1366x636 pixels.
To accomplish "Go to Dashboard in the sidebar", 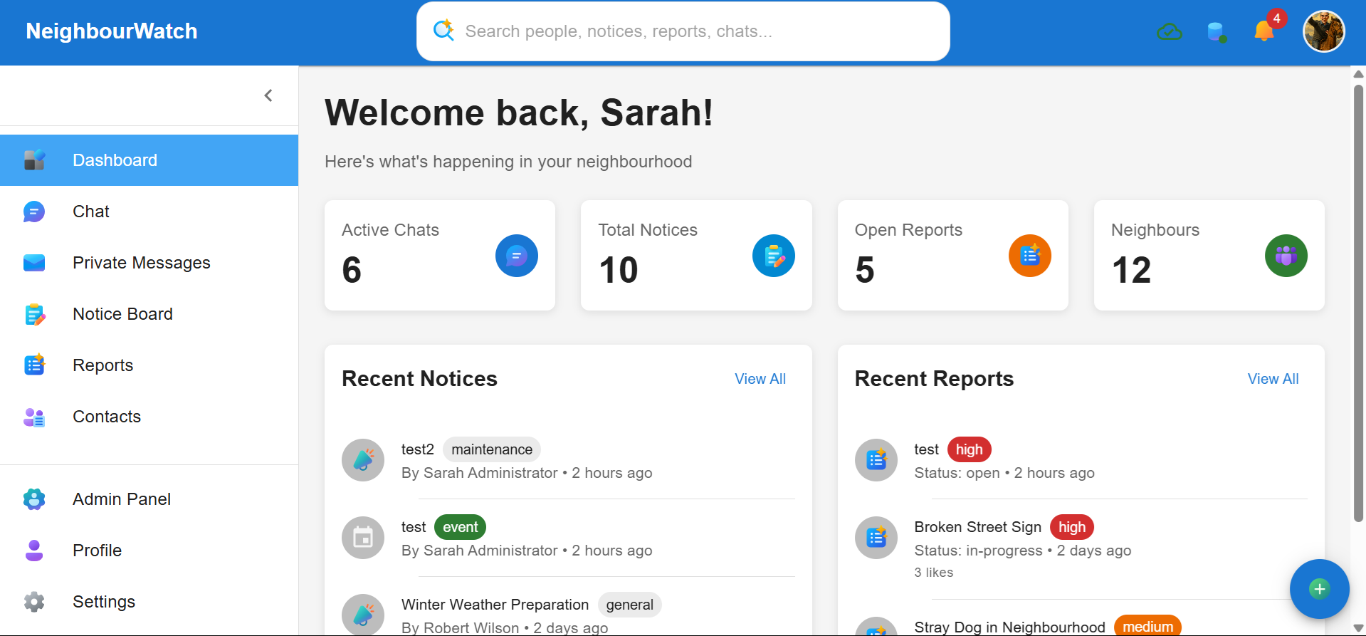I will [149, 160].
